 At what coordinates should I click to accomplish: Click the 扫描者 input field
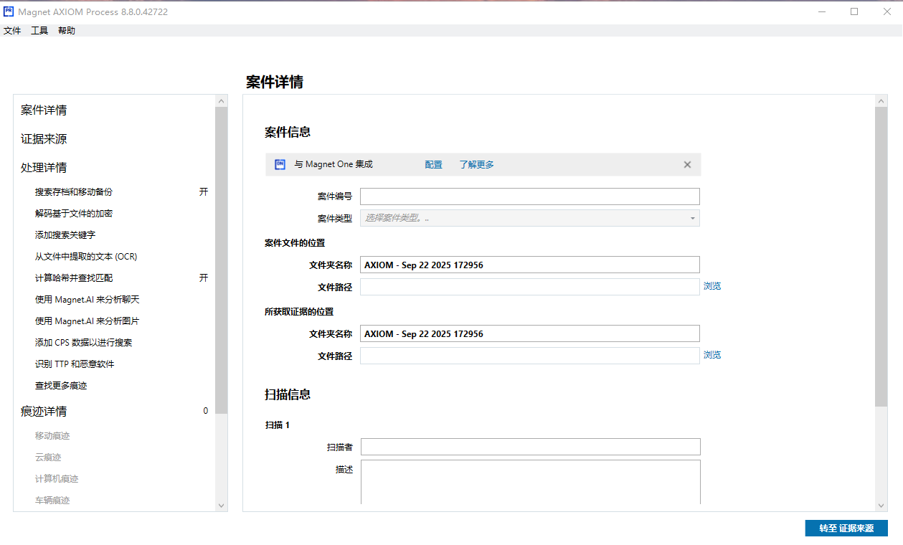(529, 447)
